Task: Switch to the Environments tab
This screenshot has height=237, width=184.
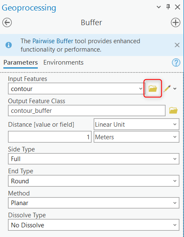Action: pos(63,63)
